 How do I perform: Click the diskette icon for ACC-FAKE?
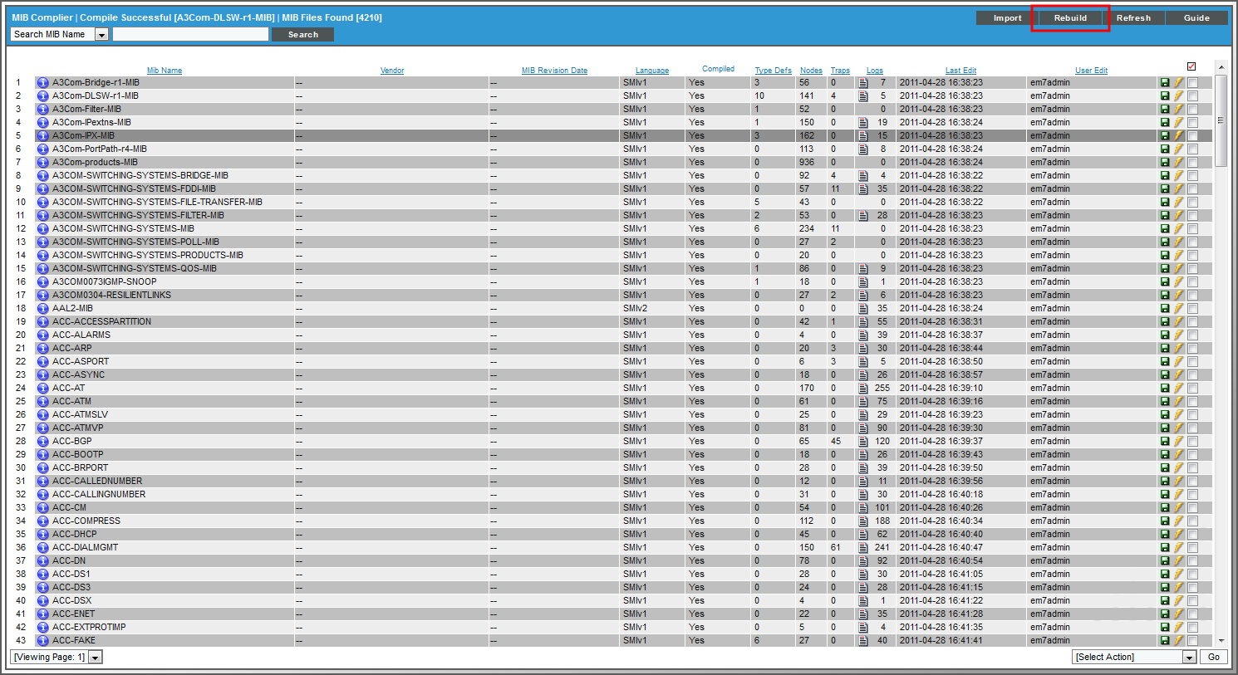point(1165,640)
